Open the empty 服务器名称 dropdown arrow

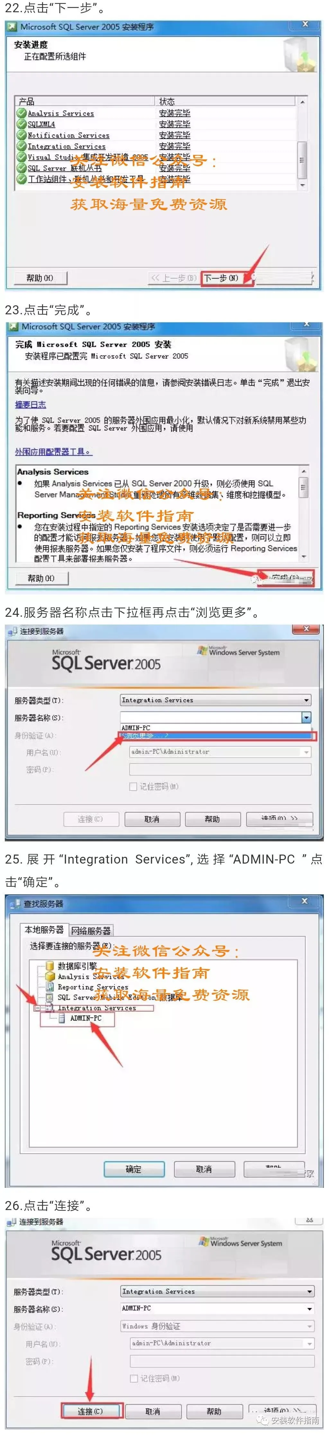tap(306, 717)
